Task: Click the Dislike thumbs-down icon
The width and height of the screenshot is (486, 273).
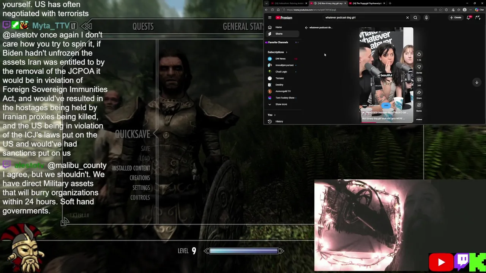Action: (x=419, y=67)
